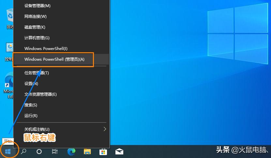
Task: Launch Windows PowerShell(I) menu item
Action: click(62, 48)
